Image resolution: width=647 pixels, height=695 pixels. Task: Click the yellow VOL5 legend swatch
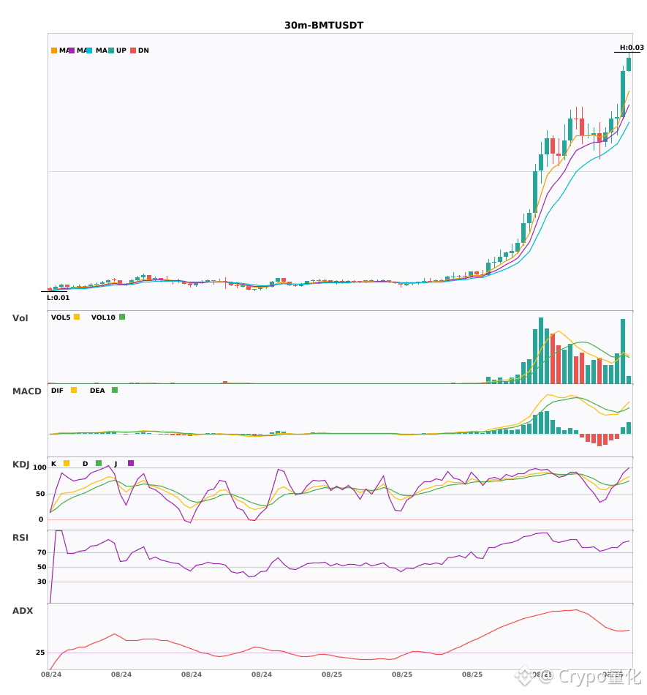(x=77, y=317)
